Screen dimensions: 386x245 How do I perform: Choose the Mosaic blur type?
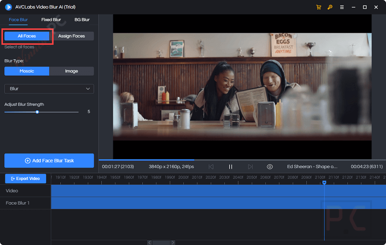pyautogui.click(x=27, y=71)
